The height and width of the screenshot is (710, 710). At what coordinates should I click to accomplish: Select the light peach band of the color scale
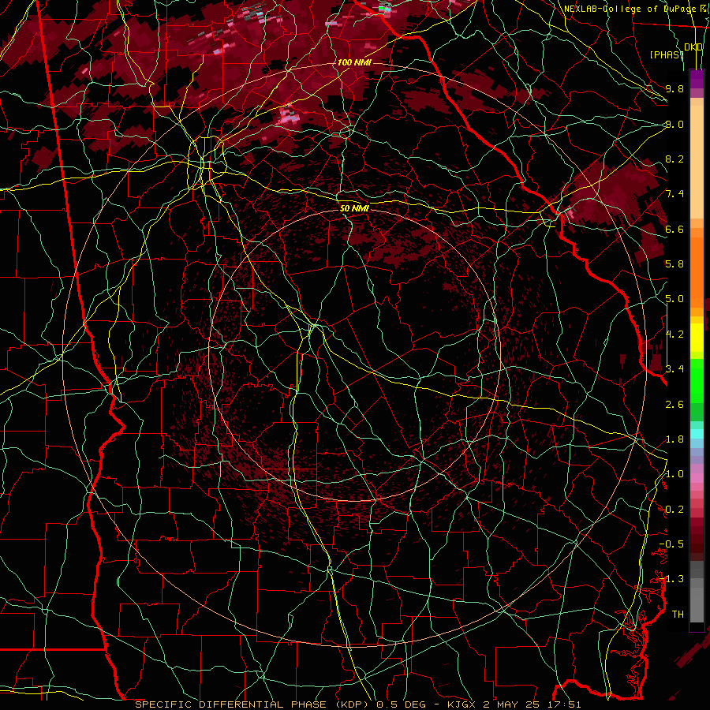pyautogui.click(x=697, y=162)
